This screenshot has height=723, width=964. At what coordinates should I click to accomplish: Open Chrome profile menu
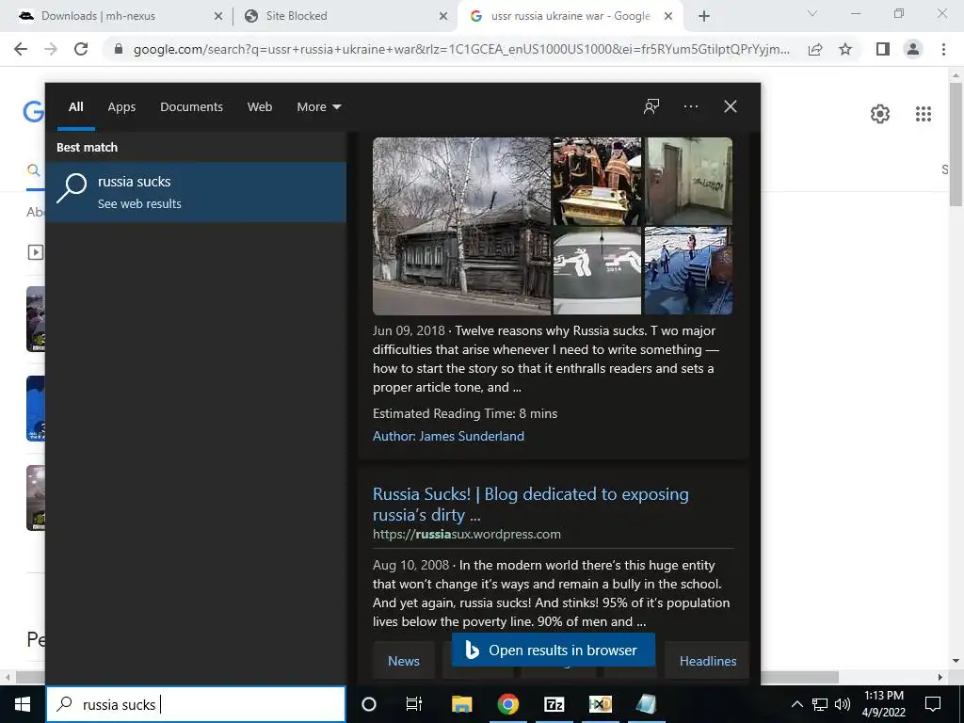pyautogui.click(x=913, y=49)
